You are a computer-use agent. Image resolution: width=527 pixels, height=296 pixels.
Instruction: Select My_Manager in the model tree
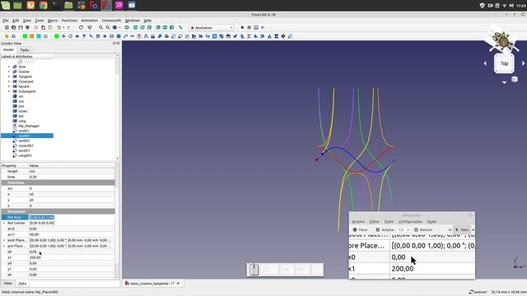point(29,126)
